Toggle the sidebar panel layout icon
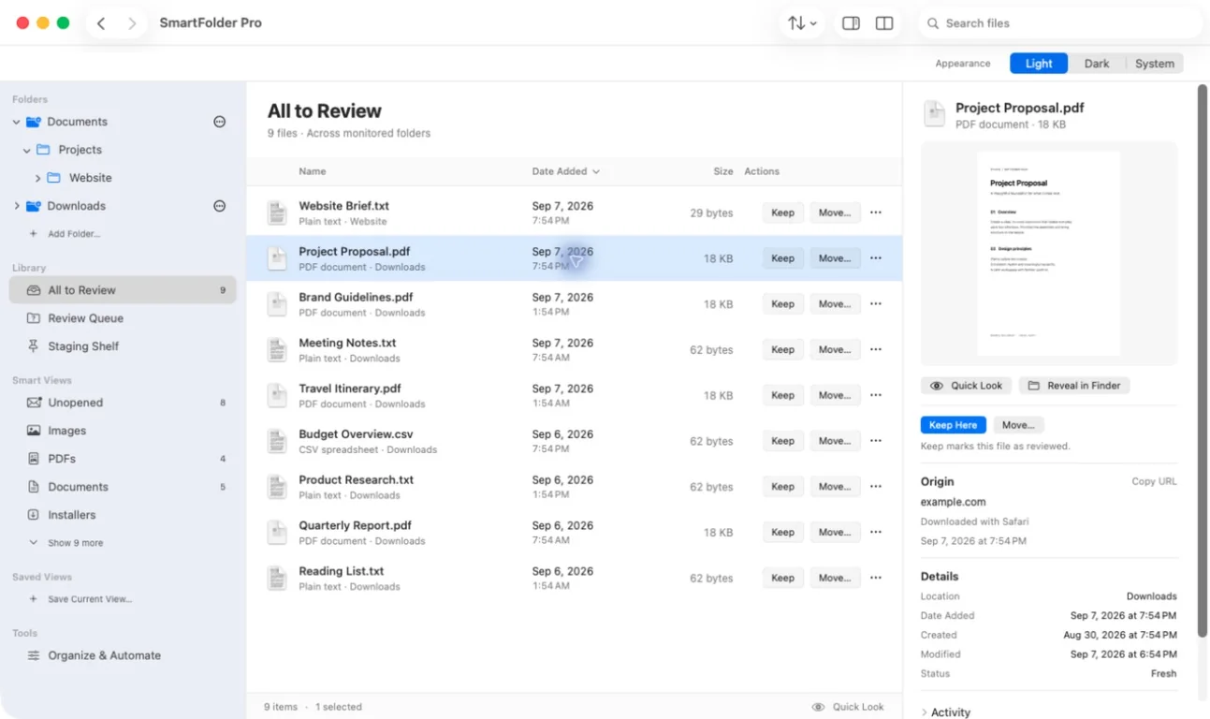This screenshot has height=719, width=1210. [x=851, y=23]
